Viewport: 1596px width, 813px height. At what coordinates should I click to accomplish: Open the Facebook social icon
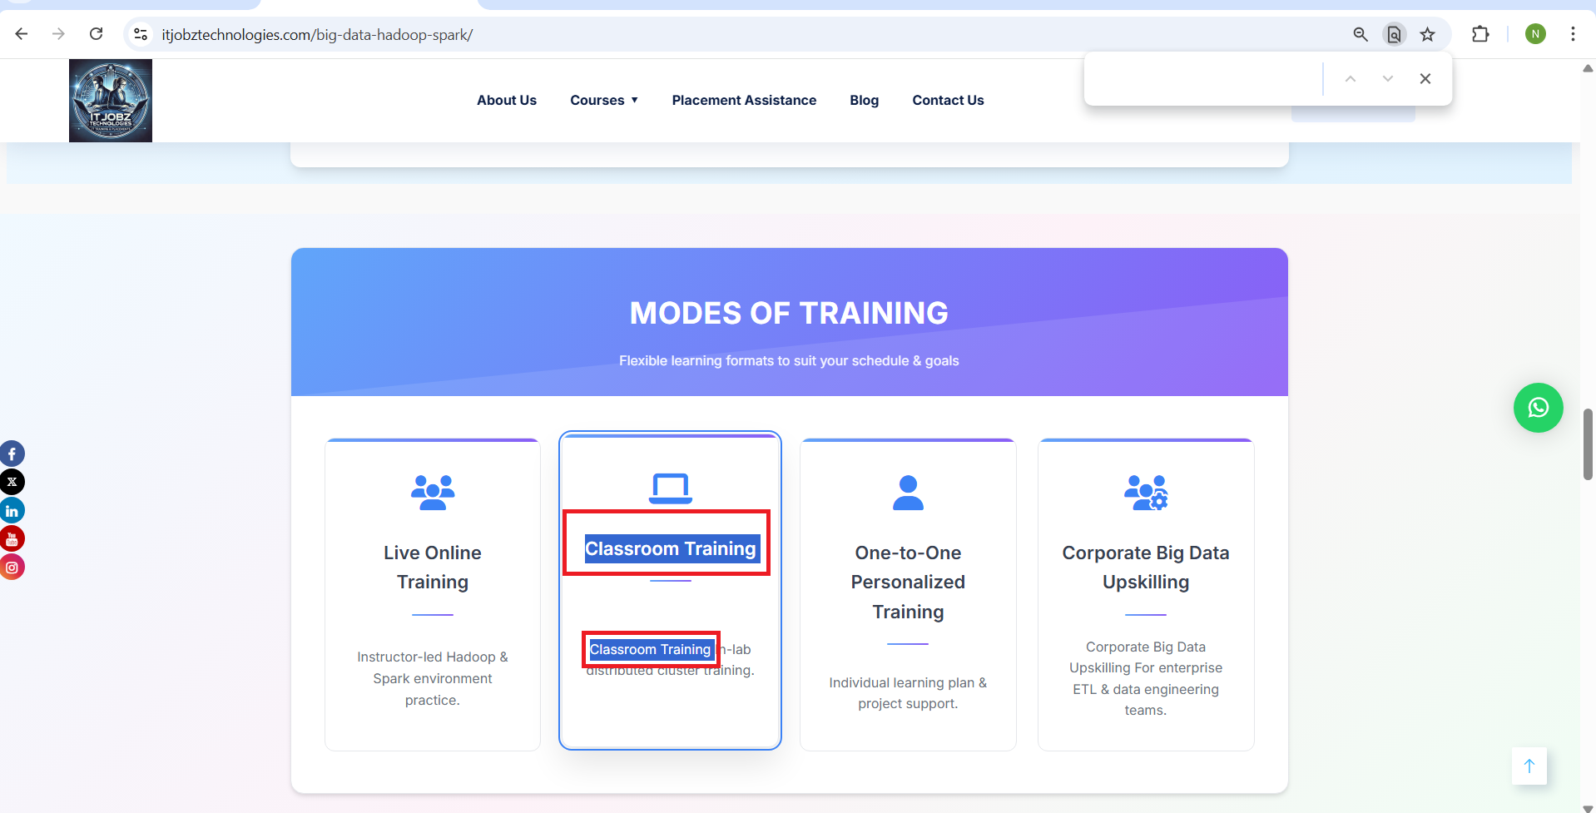(x=12, y=454)
